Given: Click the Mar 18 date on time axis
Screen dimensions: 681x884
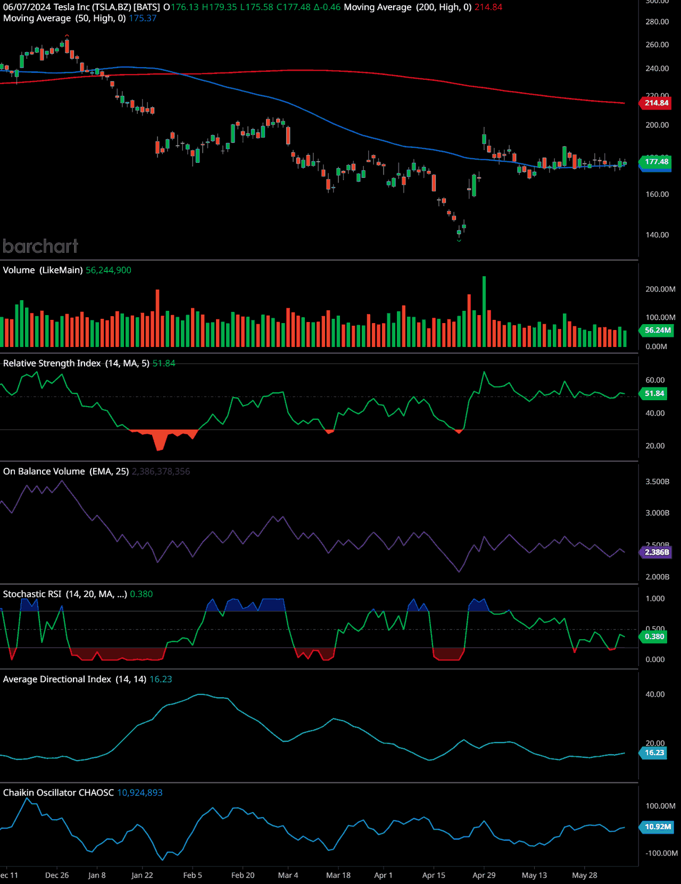Looking at the screenshot, I should [x=338, y=875].
